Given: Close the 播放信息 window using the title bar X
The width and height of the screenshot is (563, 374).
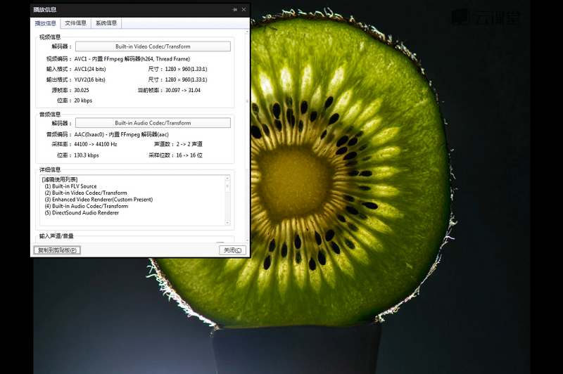Looking at the screenshot, I should point(243,10).
